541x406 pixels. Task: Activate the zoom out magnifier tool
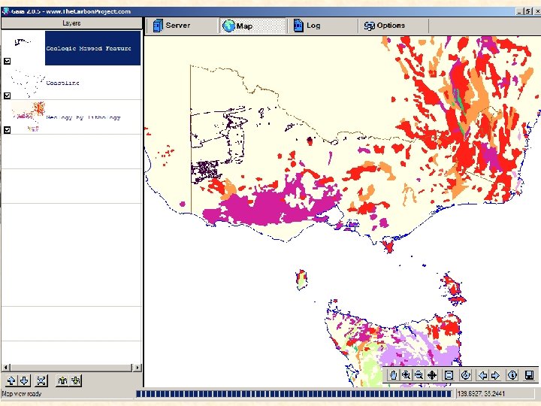[419, 375]
